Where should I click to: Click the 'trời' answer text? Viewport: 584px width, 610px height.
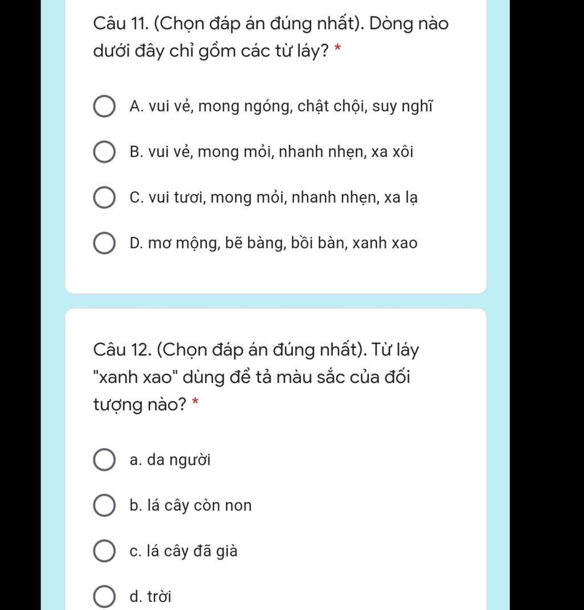click(159, 596)
